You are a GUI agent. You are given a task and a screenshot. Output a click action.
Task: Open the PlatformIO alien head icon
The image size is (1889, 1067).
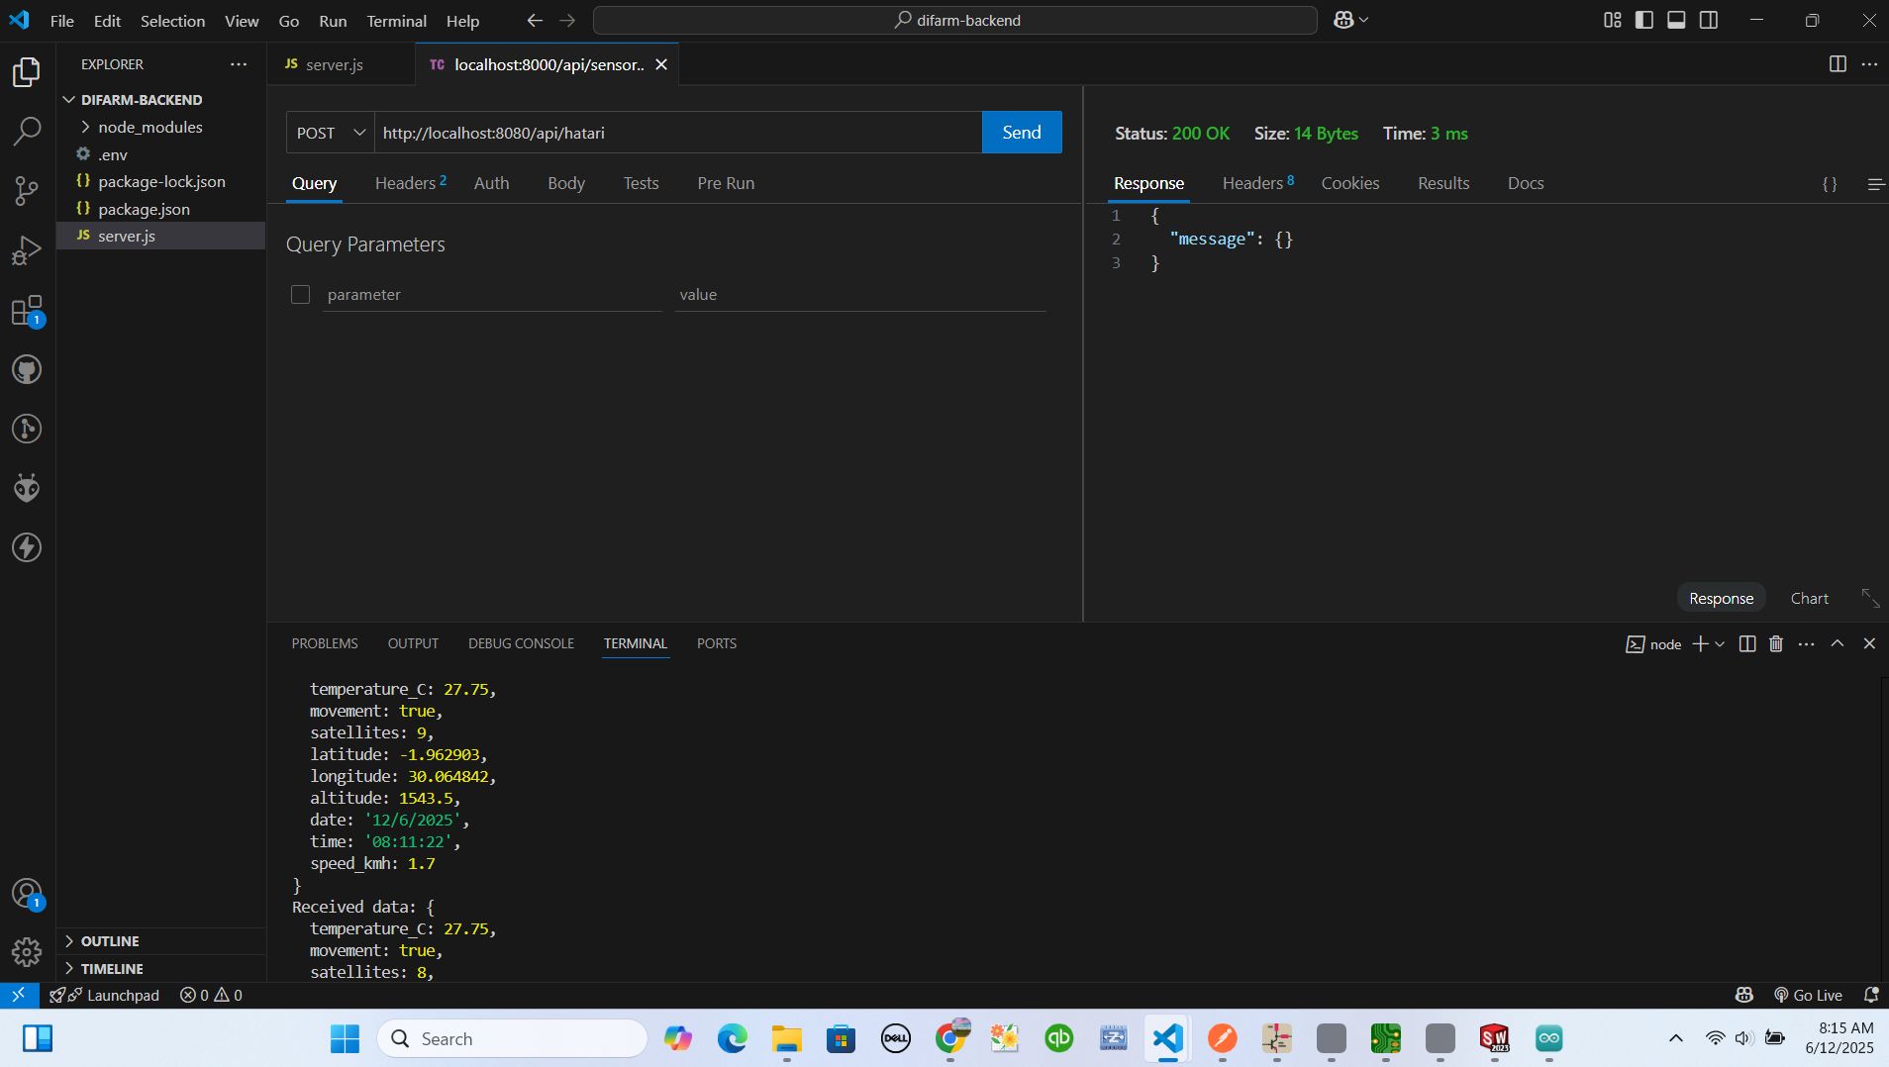click(x=27, y=488)
